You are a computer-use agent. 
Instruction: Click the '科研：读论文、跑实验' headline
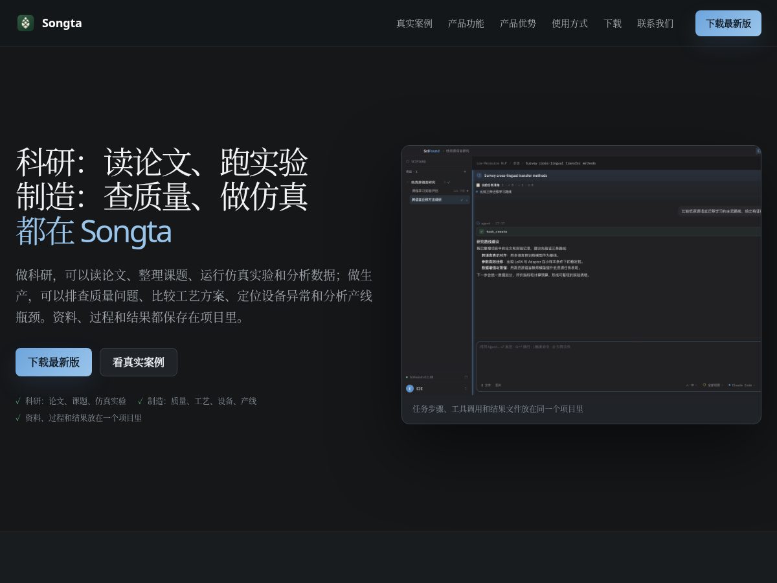point(162,162)
